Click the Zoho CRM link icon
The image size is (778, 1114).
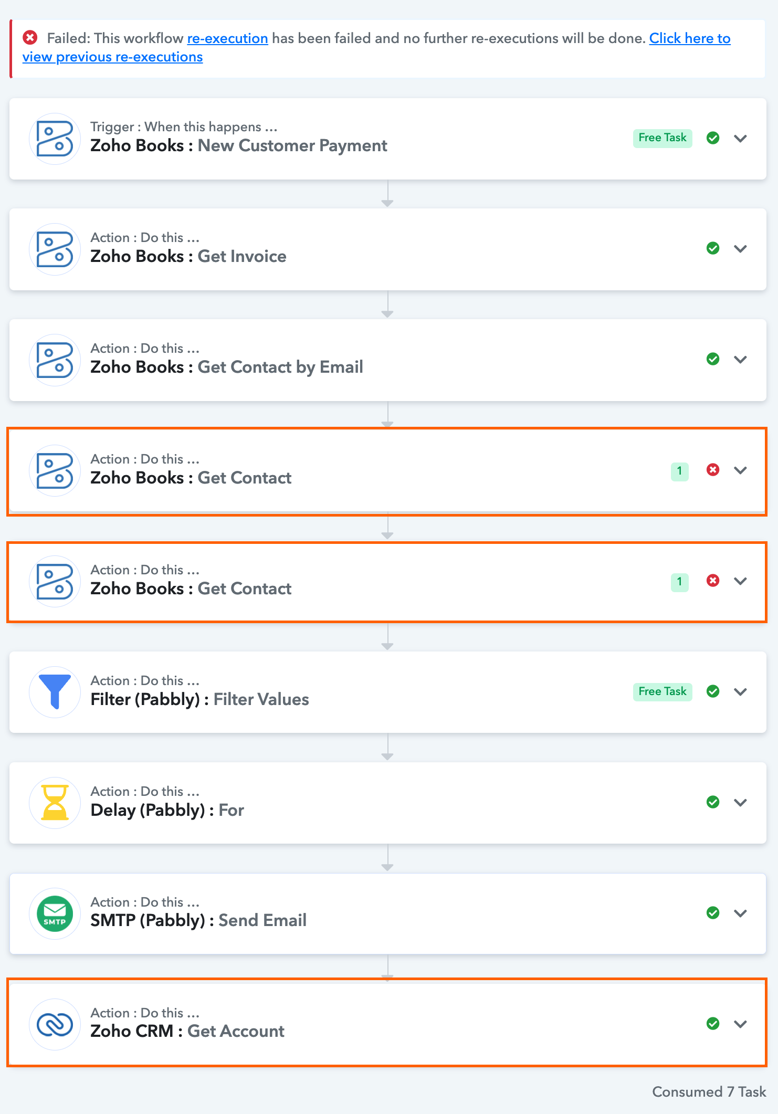(55, 1025)
